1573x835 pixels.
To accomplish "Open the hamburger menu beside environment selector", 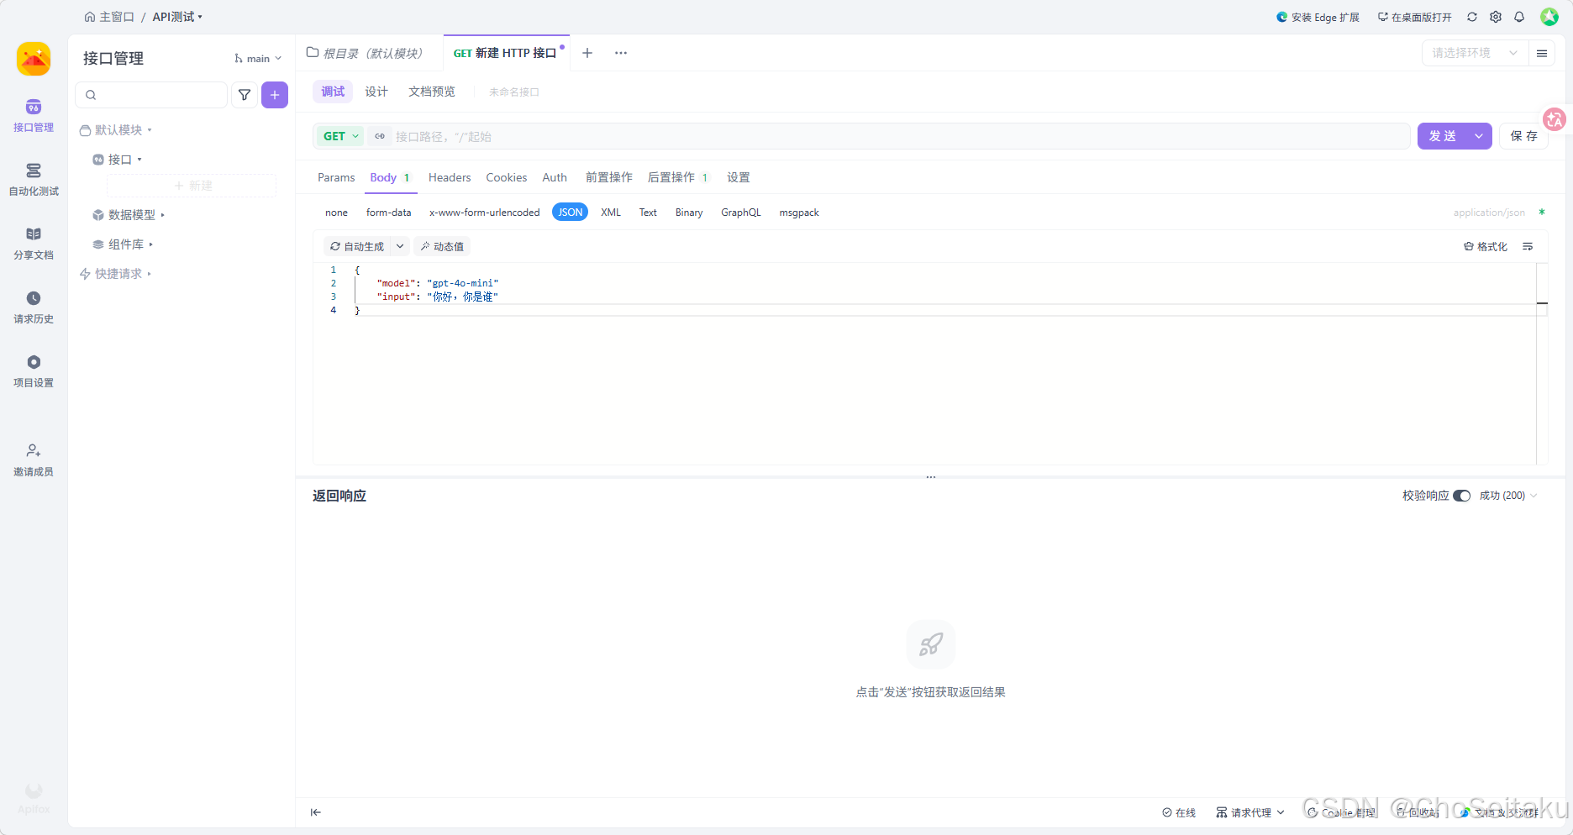I will 1542,53.
